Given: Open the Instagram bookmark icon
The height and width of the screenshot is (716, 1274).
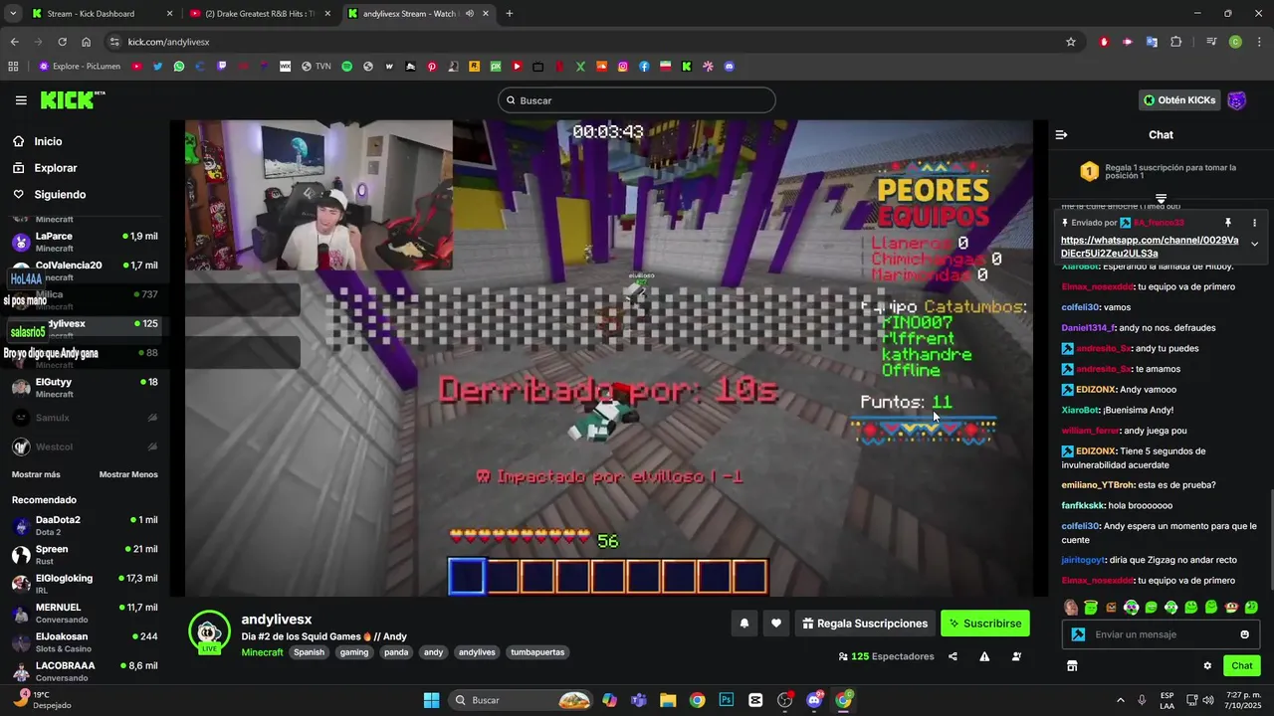Looking at the screenshot, I should pos(623,67).
